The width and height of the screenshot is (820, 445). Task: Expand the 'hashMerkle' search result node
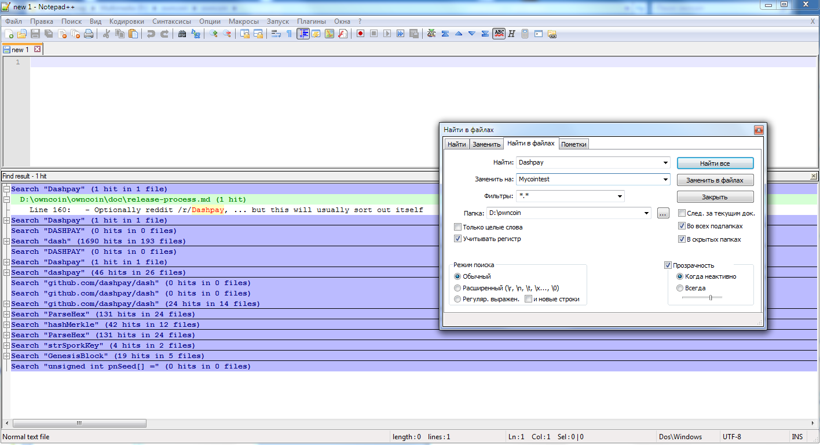tap(6, 324)
